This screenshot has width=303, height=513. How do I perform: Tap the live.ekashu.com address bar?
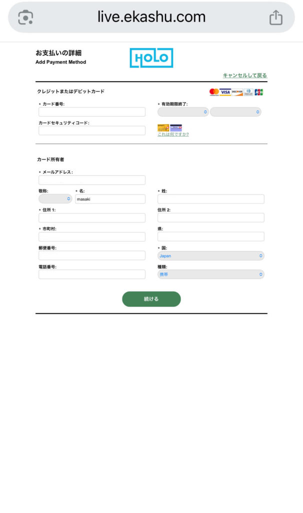pos(151,18)
